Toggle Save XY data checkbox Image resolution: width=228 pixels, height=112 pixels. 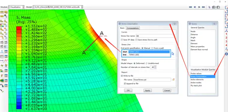click(x=122, y=40)
